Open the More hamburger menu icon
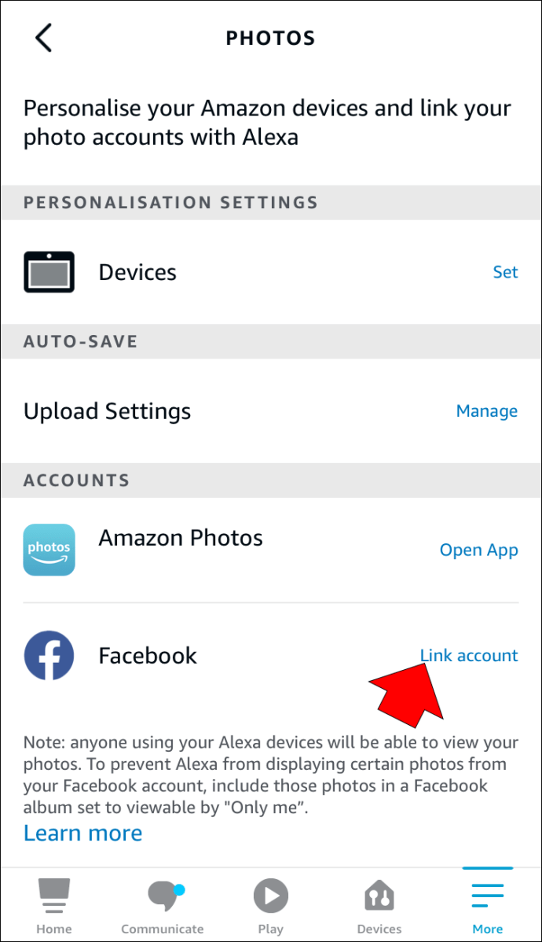542x942 pixels. tap(487, 896)
